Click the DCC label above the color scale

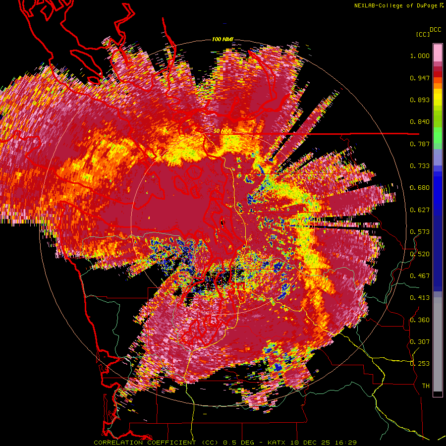click(435, 29)
